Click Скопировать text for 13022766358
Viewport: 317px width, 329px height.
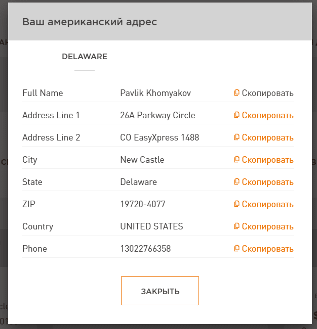point(267,249)
